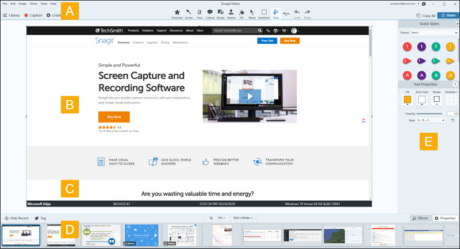
Task: Toggle the Effects panel
Action: [420, 218]
